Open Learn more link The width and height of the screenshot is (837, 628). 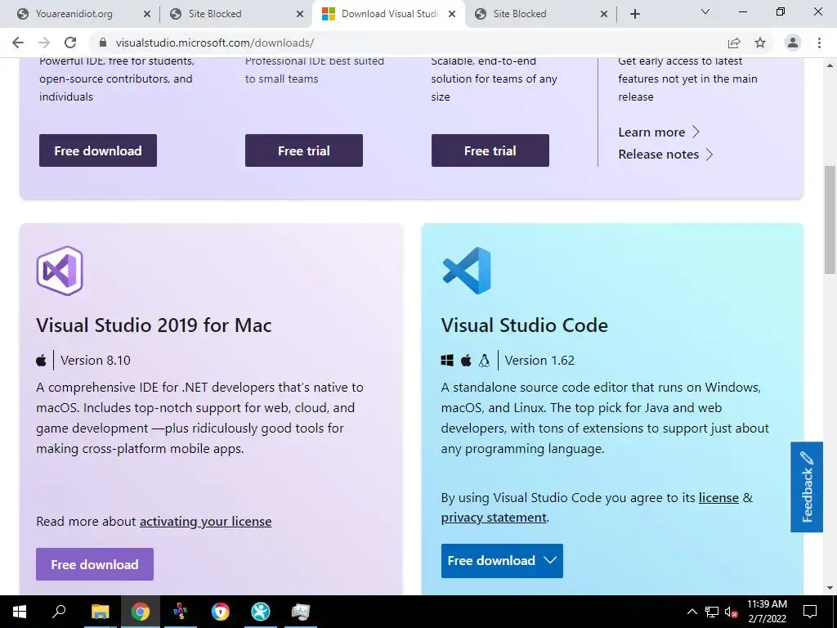click(x=659, y=132)
